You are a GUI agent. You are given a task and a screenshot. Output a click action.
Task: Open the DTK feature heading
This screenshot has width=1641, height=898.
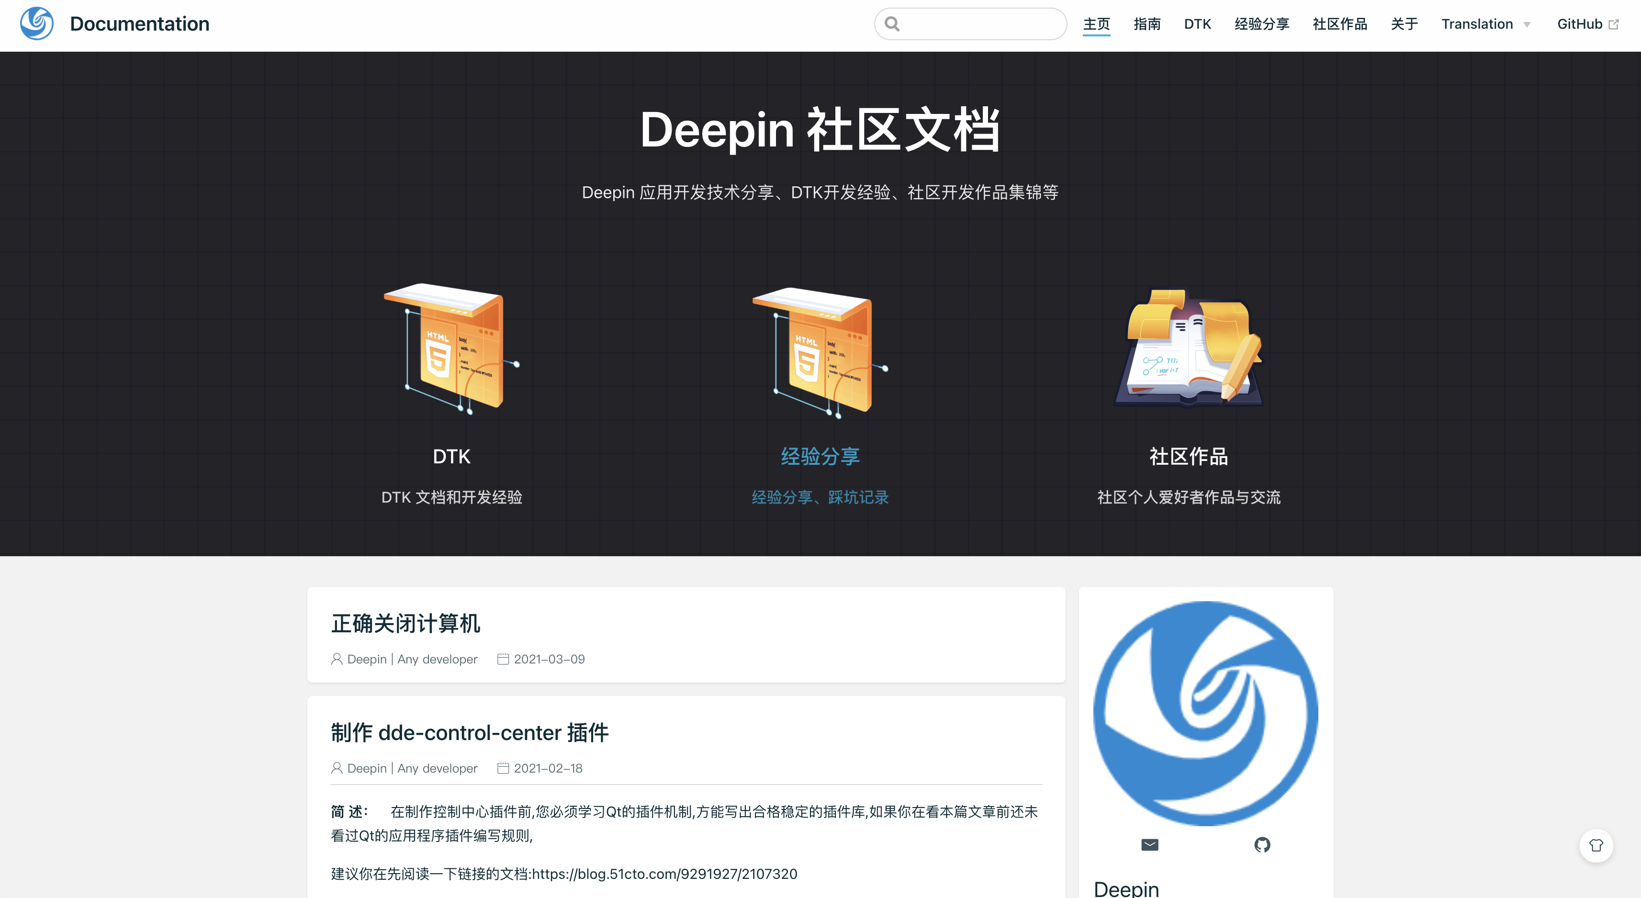click(x=451, y=456)
